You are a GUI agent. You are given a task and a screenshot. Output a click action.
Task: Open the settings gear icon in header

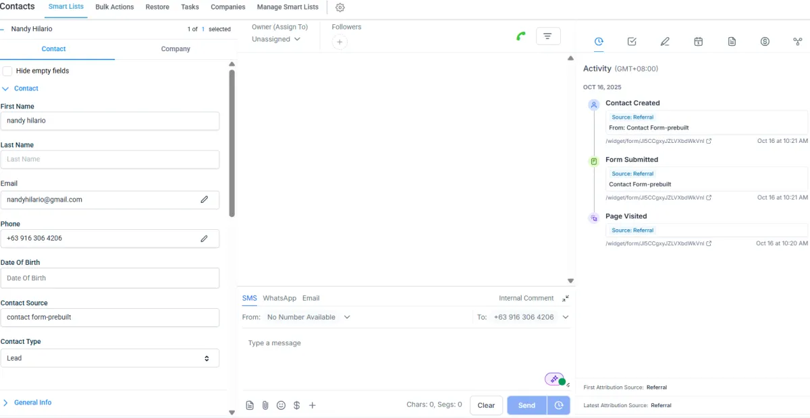click(x=340, y=7)
